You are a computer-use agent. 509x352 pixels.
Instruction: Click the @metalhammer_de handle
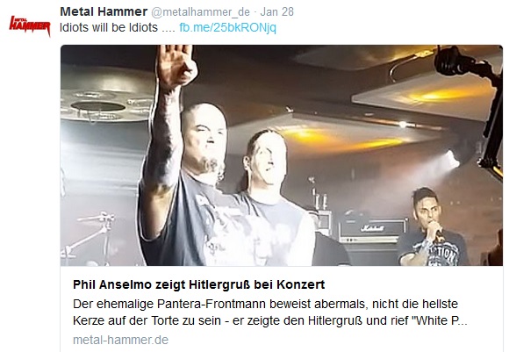click(x=201, y=12)
